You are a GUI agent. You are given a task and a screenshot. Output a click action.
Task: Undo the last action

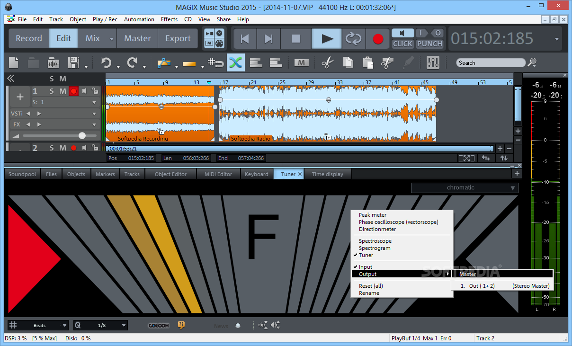pos(106,62)
